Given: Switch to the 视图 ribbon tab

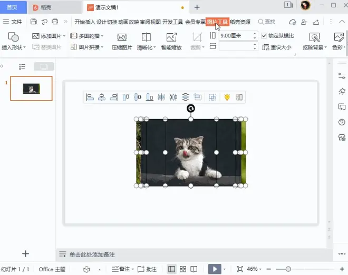Looking at the screenshot, I should (x=156, y=22).
